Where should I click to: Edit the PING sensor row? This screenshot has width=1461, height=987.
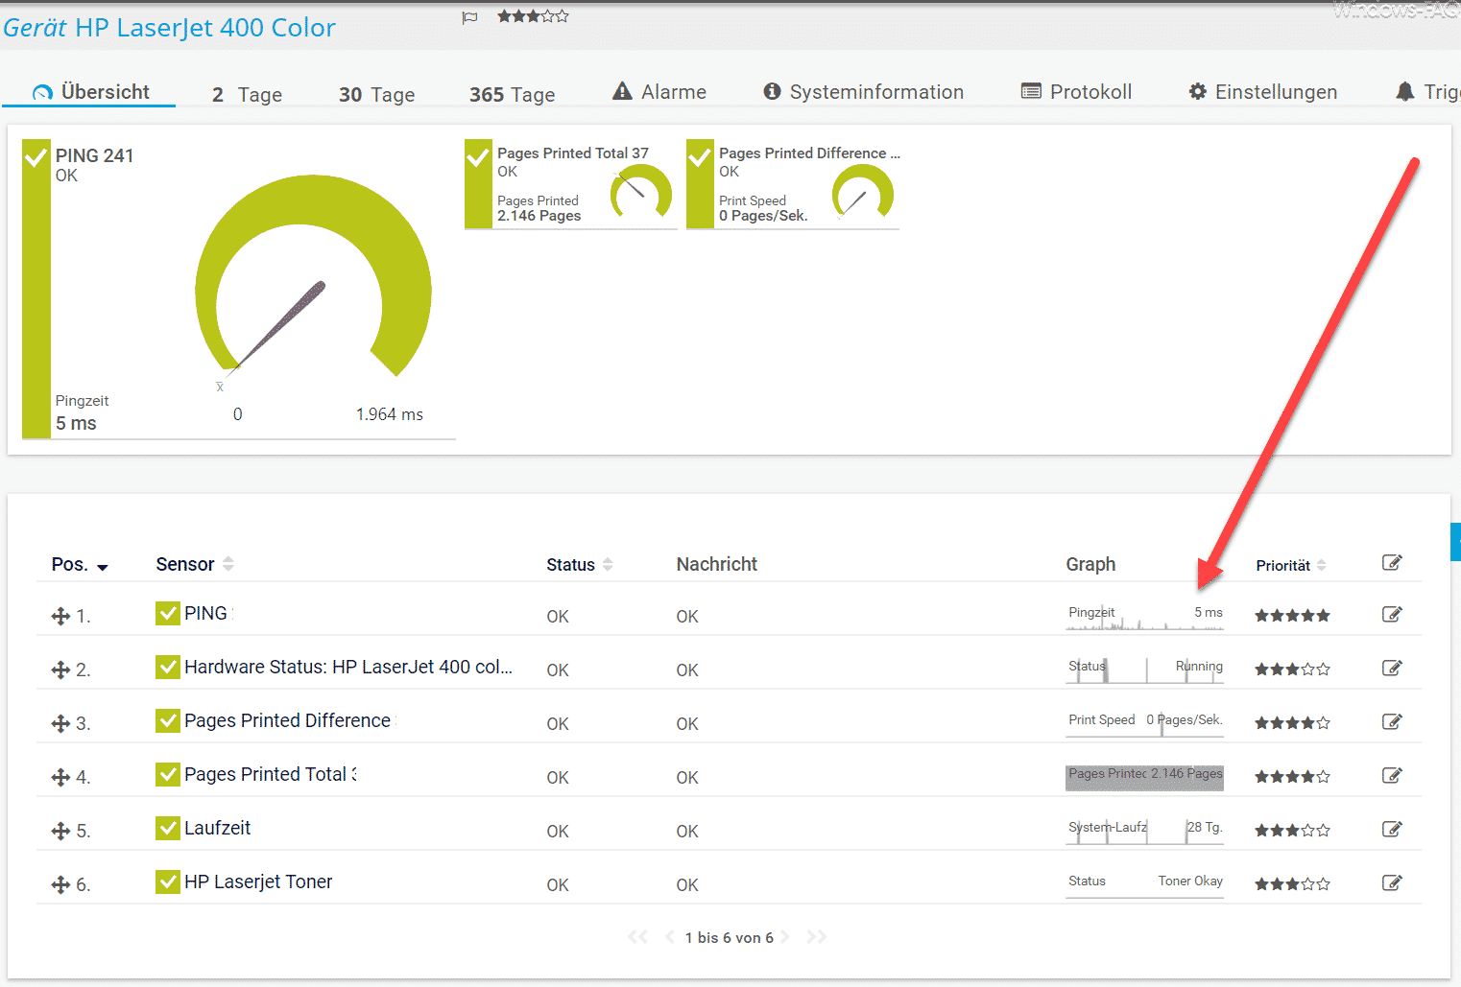1392,615
